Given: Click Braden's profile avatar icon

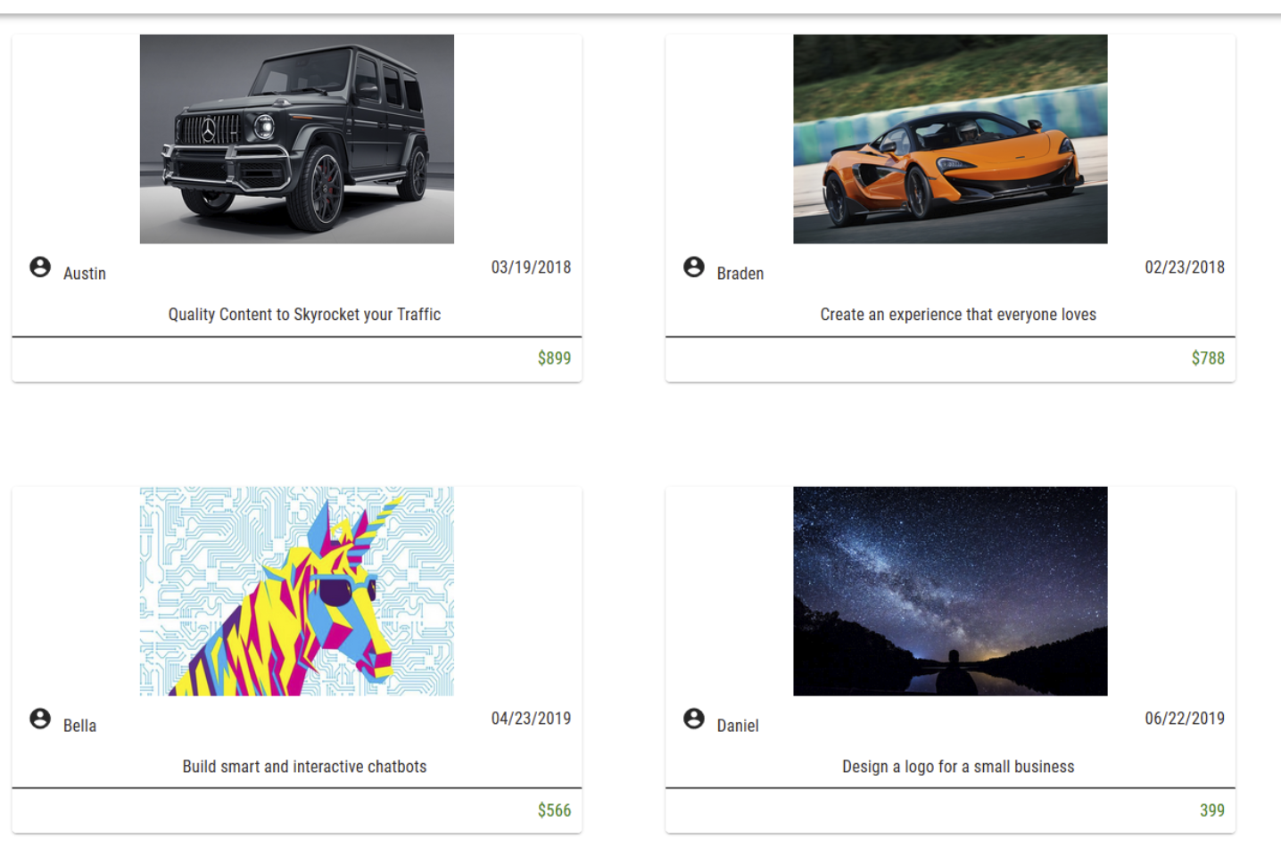Looking at the screenshot, I should coord(694,267).
